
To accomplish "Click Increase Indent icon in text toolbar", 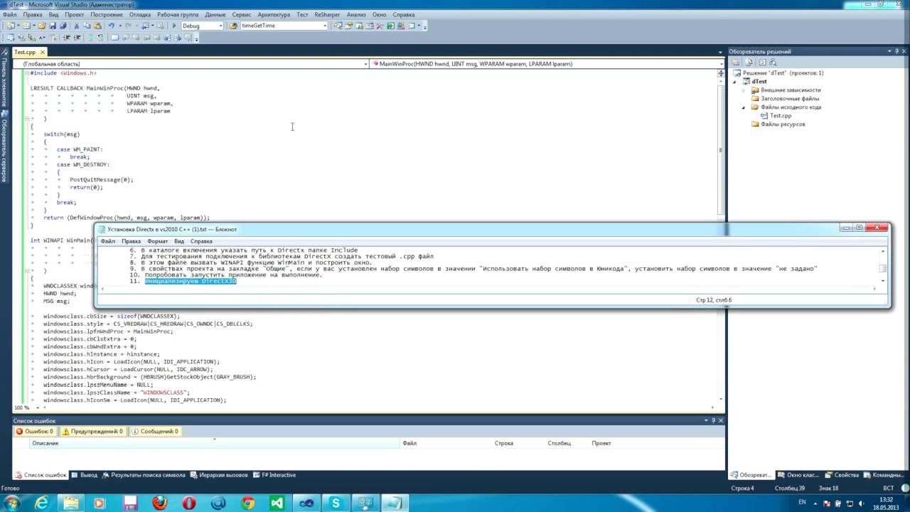I will [77, 37].
